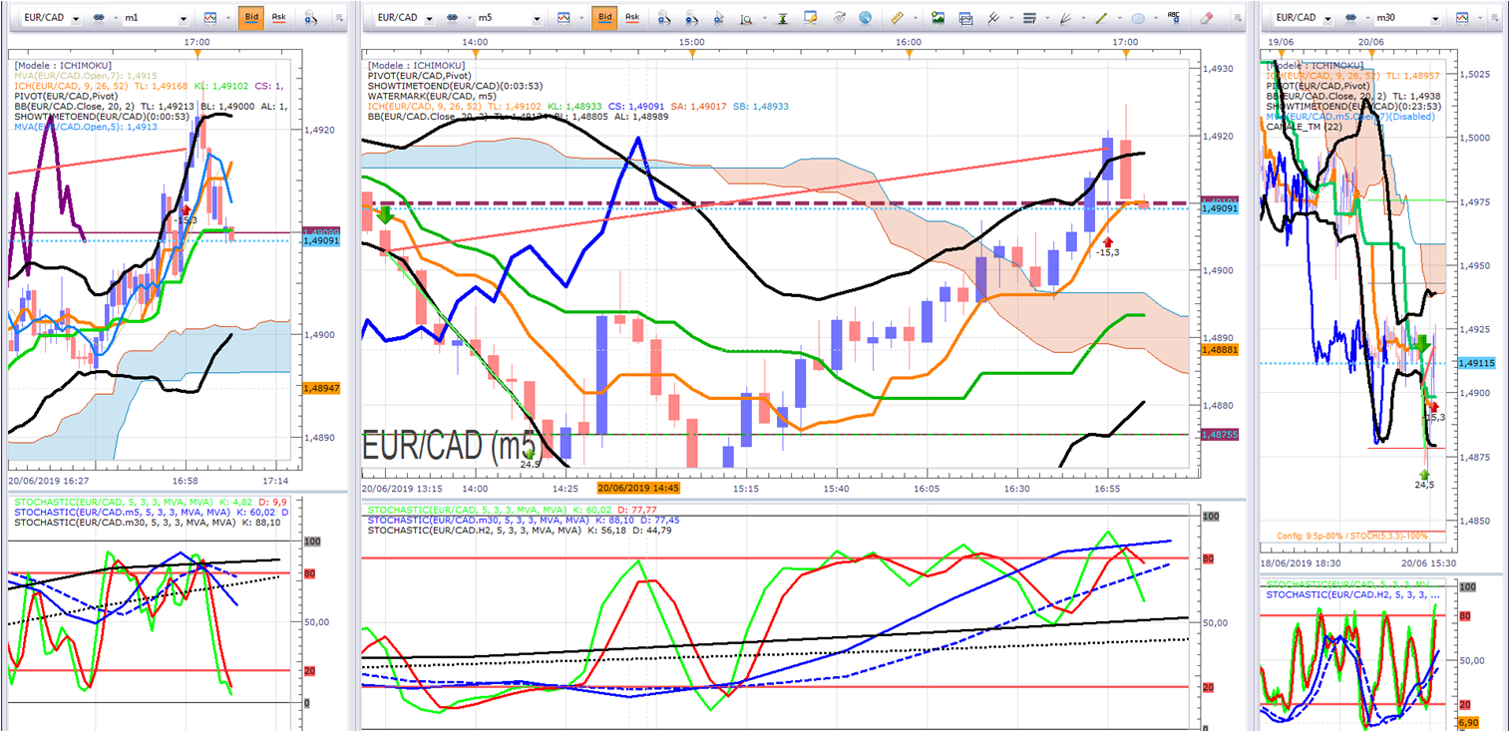Toggle the Bid price button in the m5 chart
Viewport: 1510px width, 732px height.
tap(603, 18)
